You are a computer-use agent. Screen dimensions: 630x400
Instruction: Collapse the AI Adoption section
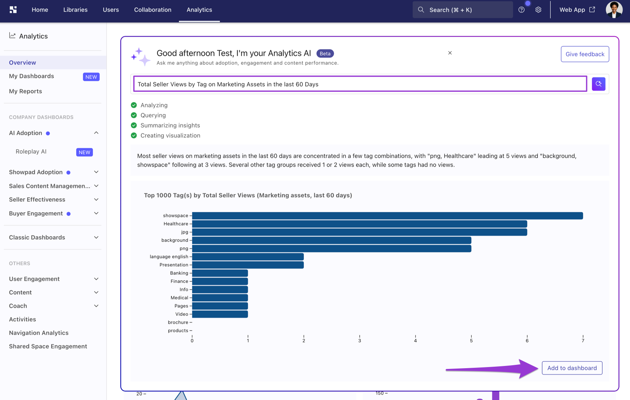(96, 133)
